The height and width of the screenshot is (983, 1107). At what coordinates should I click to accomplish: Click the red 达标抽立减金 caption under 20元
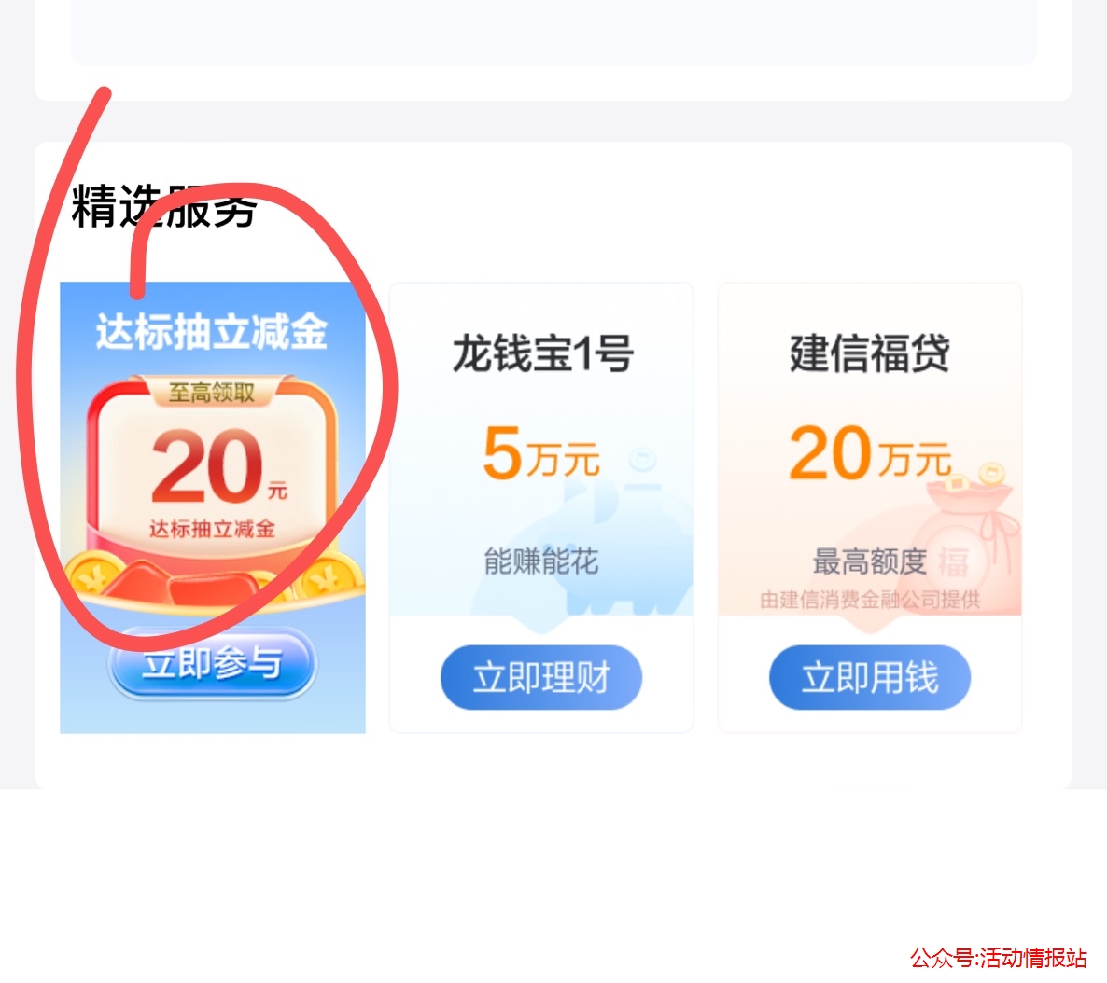pyautogui.click(x=212, y=529)
